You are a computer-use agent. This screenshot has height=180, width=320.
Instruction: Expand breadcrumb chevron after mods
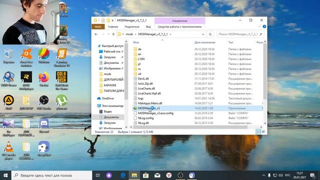(x=135, y=34)
